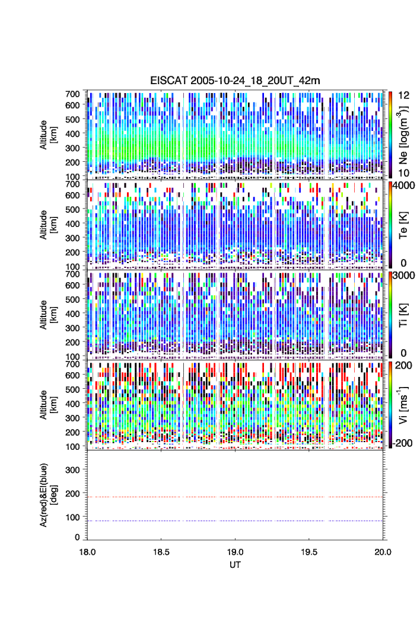Screen dimensions: 420x630
Task: Click the 19.5 time axis tick label
Action: [309, 551]
